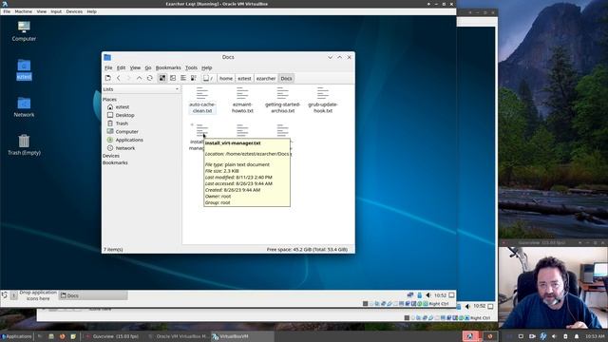The width and height of the screenshot is (608, 342).
Task: Click the Bookmarks heading in sidebar
Action: click(115, 162)
